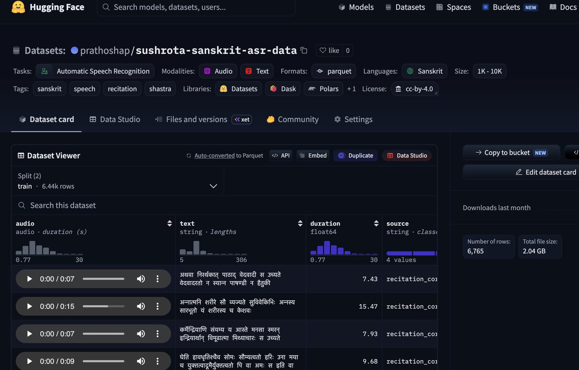
Task: Open the Models nav item
Action: [x=356, y=7]
